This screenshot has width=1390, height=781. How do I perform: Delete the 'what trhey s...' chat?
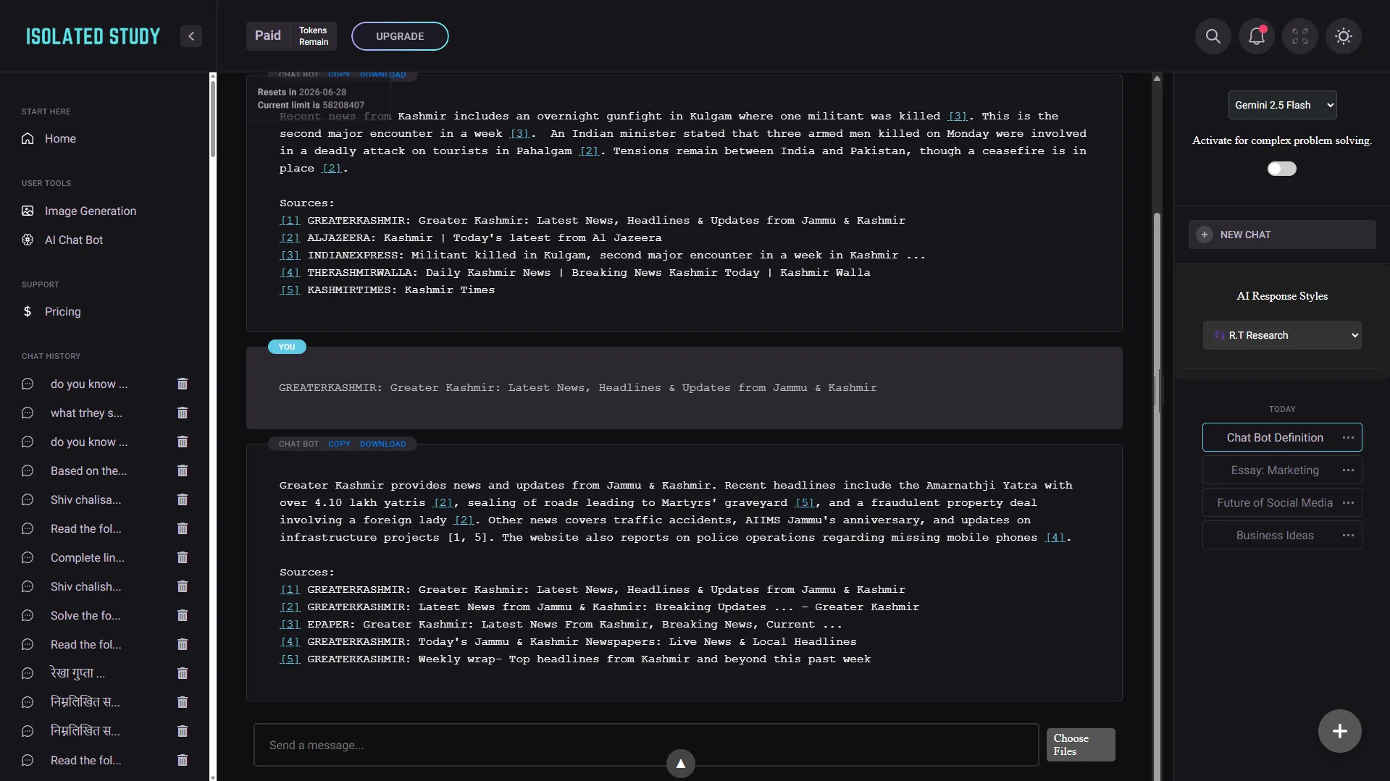click(x=183, y=413)
